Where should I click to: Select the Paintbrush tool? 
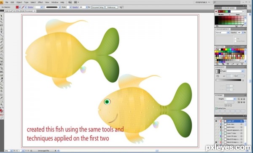[x=1, y=42]
